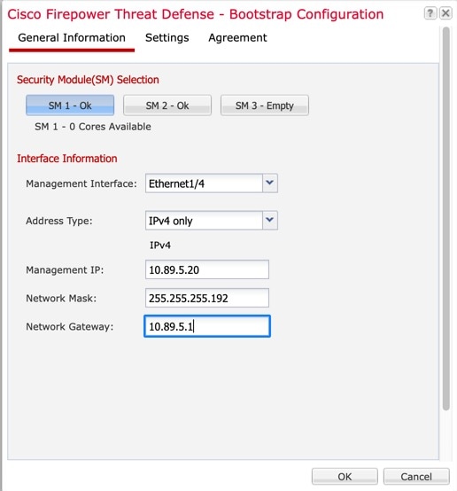Image resolution: width=457 pixels, height=491 pixels.
Task: Confirm with the OK button
Action: pos(345,477)
